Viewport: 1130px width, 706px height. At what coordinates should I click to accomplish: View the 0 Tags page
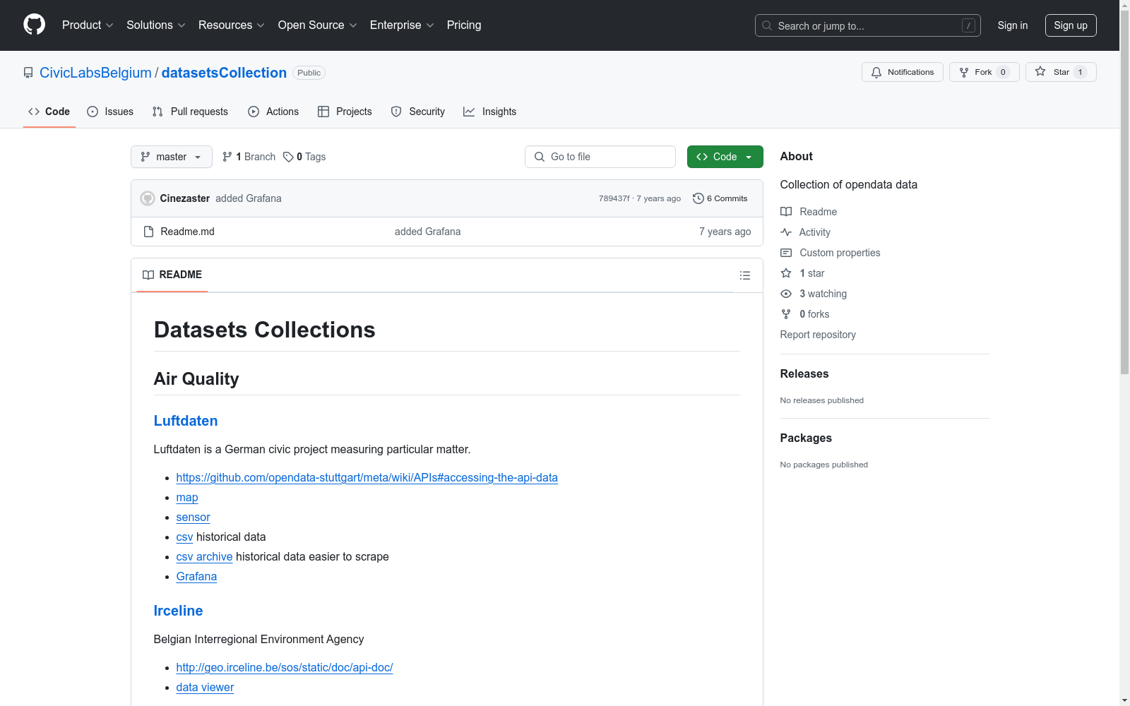coord(304,157)
